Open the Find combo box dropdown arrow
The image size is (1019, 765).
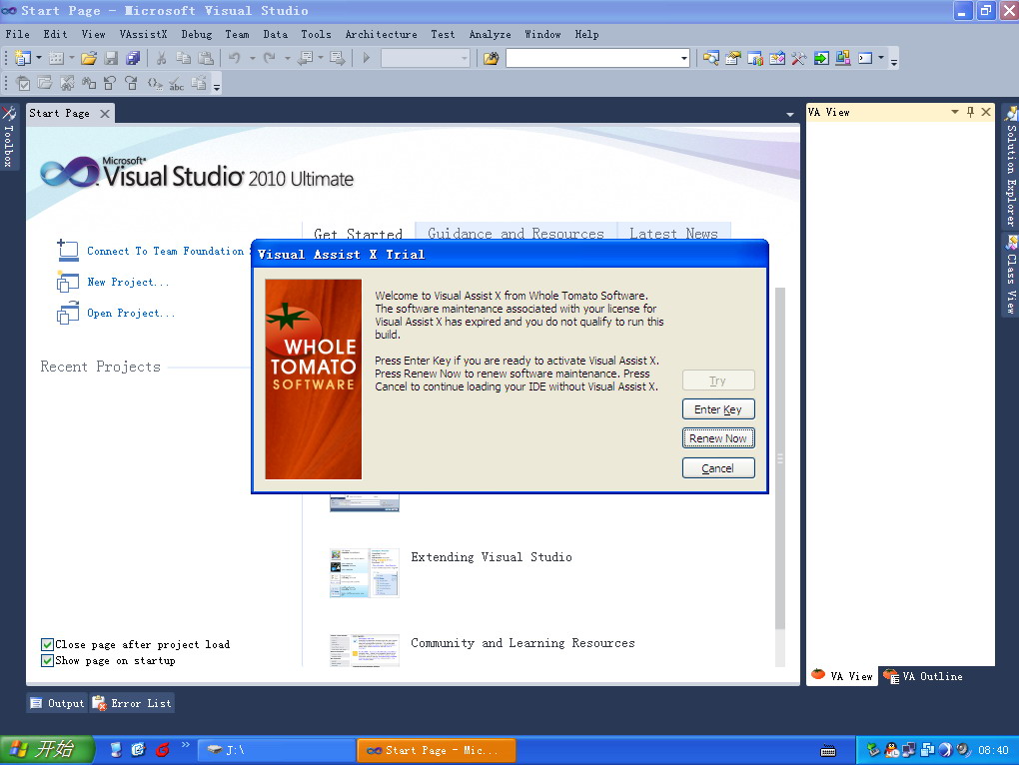tap(683, 59)
